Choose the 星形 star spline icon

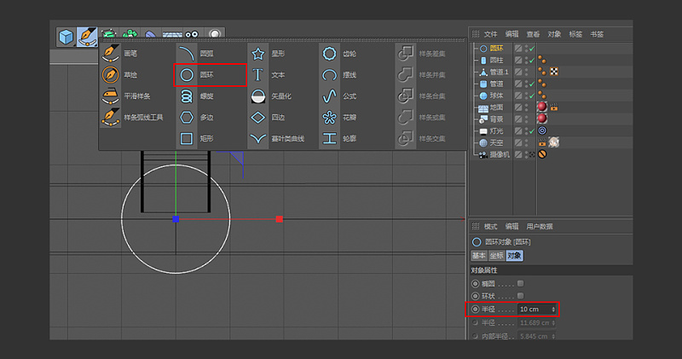point(258,54)
